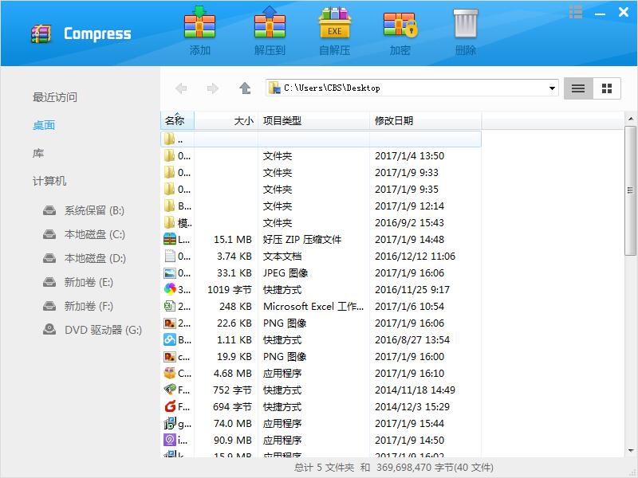
Task: Sort by the 大小 column header
Action: pos(226,121)
